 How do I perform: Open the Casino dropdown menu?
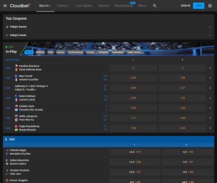tap(63, 6)
